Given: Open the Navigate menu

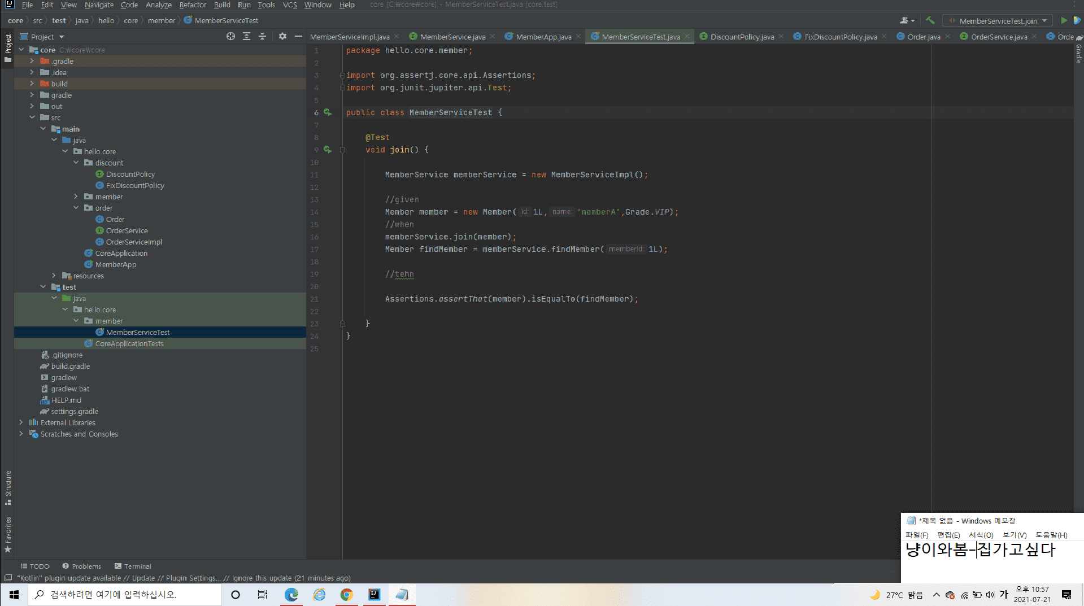Looking at the screenshot, I should 99,5.
